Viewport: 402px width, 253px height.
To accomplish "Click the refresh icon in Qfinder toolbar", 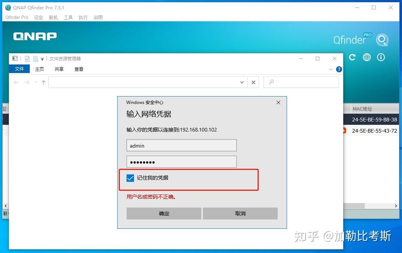I will (x=352, y=57).
